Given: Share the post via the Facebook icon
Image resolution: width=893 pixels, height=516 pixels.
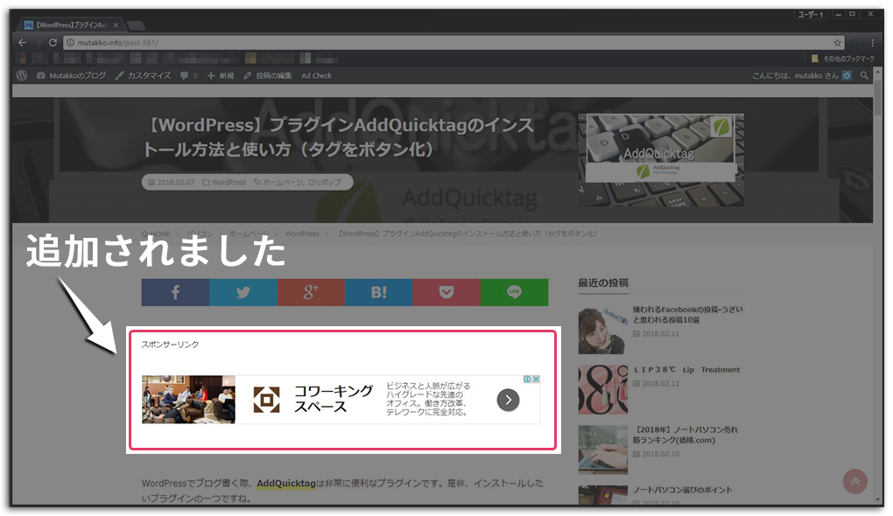Looking at the screenshot, I should coord(175,292).
